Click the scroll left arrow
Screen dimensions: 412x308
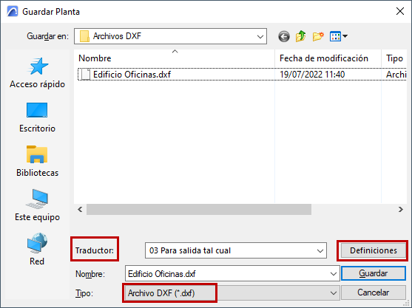click(80, 209)
